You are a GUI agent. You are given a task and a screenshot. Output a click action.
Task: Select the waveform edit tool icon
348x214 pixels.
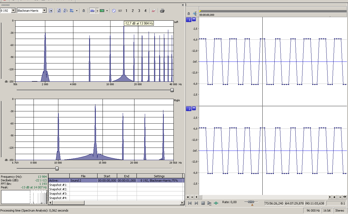point(195,13)
